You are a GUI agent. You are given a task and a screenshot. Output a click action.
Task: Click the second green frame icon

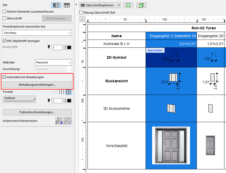tap(141, 5)
